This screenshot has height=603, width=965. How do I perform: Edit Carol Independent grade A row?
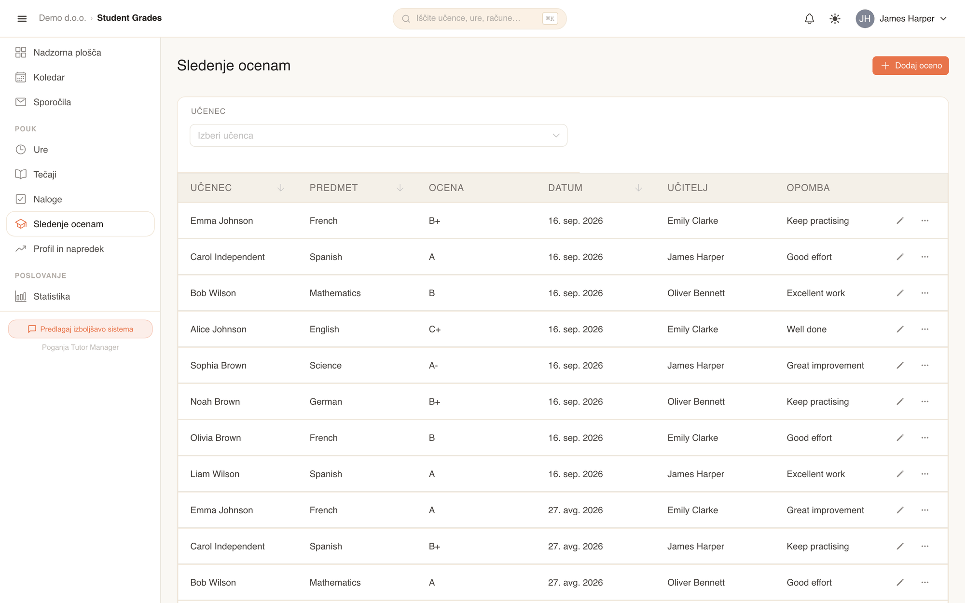click(900, 257)
